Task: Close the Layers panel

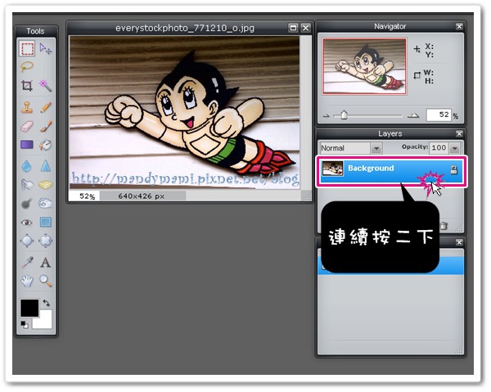Action: 459,133
